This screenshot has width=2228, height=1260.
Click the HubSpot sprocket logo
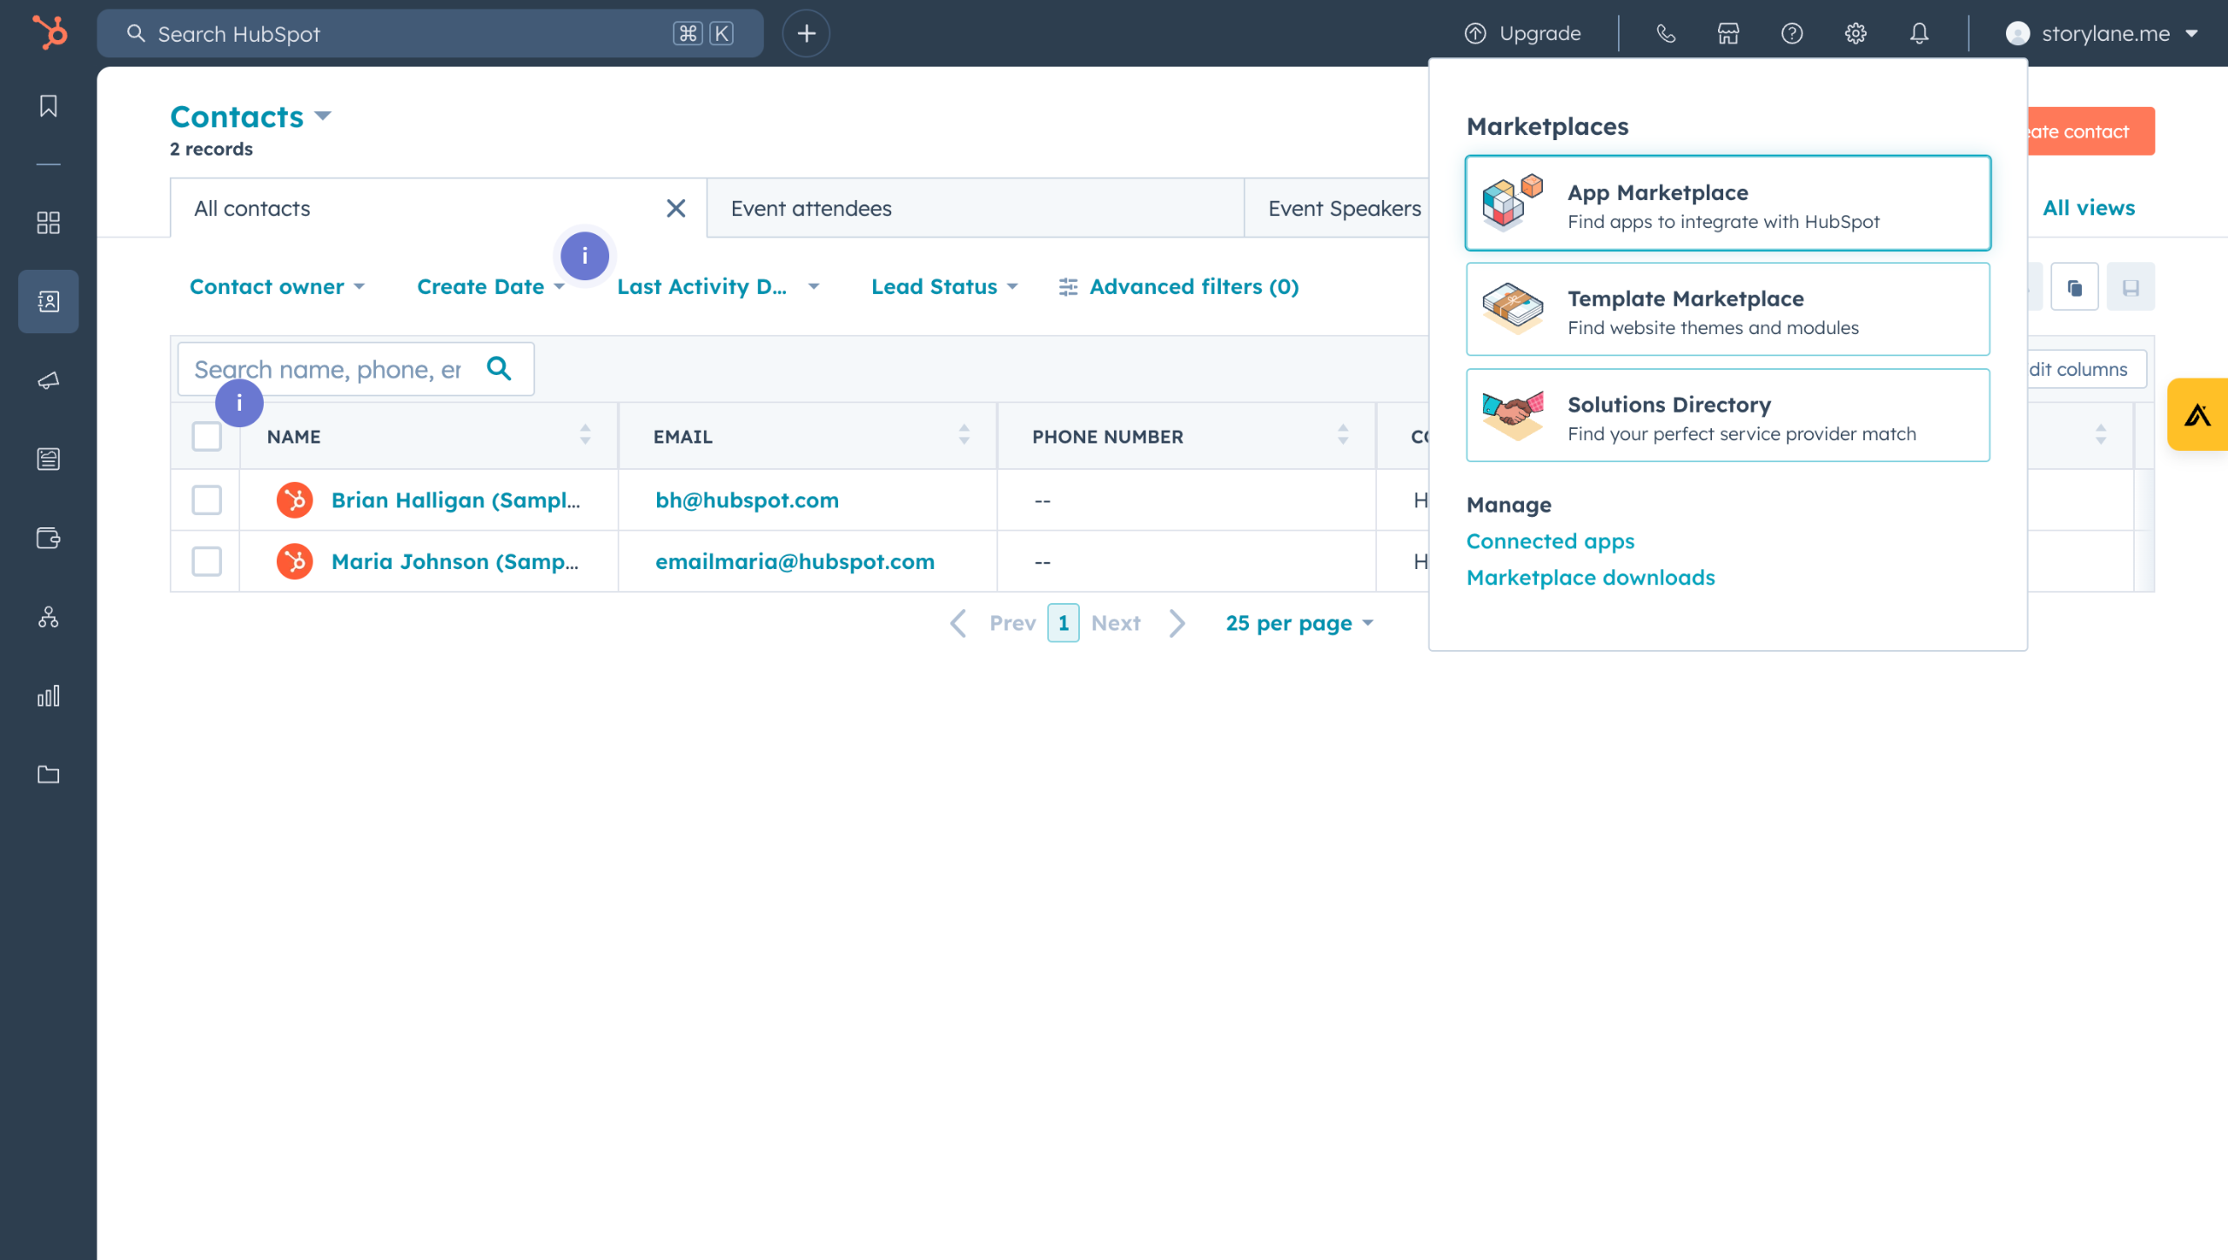50,33
